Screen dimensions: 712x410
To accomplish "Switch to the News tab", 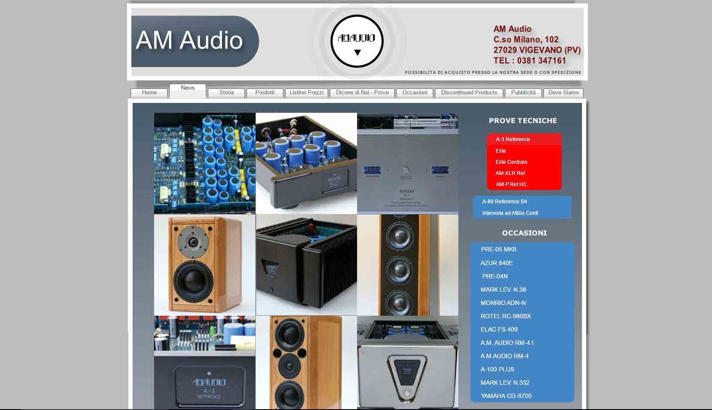I will [188, 90].
